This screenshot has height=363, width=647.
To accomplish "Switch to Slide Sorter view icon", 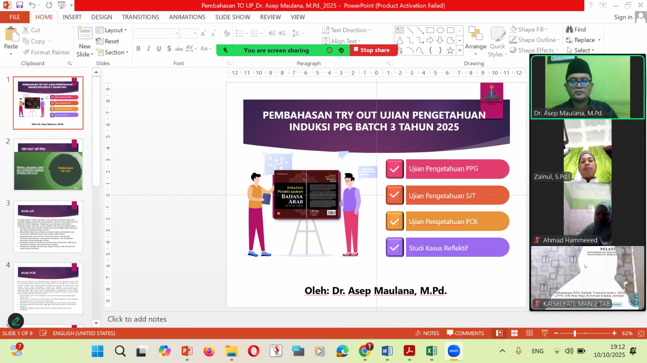I will 514,333.
